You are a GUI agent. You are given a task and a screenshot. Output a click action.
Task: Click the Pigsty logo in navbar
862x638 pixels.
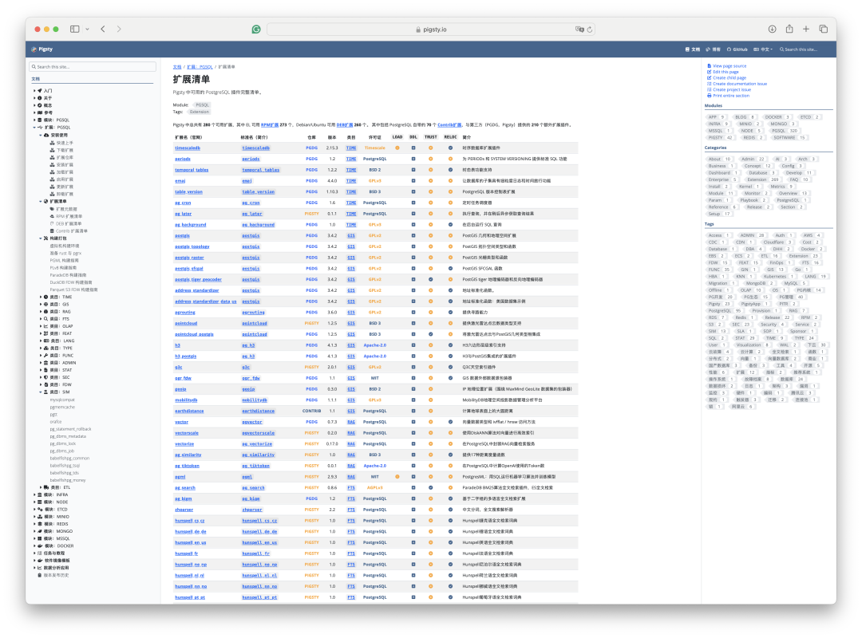(x=42, y=49)
